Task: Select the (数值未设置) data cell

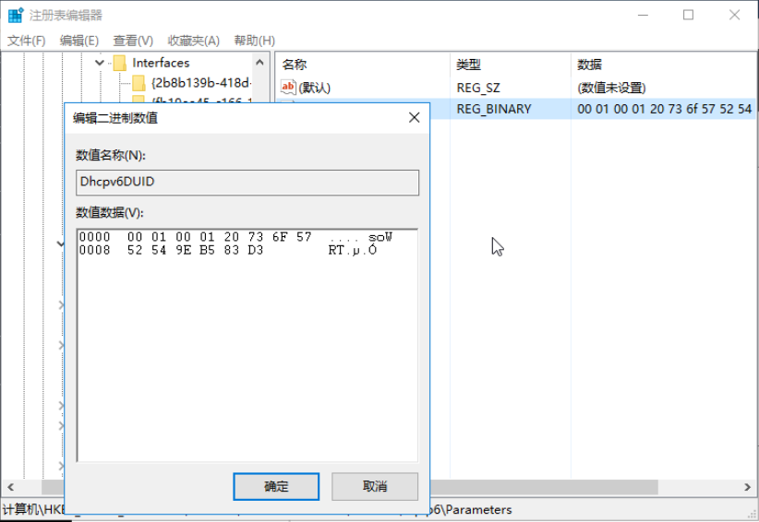Action: click(611, 88)
